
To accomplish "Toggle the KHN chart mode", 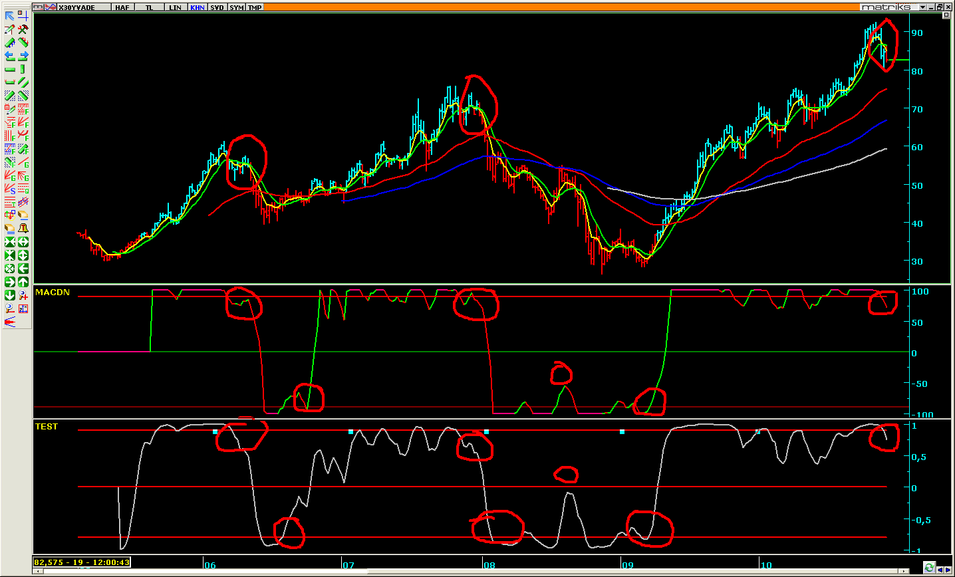I will (x=198, y=7).
